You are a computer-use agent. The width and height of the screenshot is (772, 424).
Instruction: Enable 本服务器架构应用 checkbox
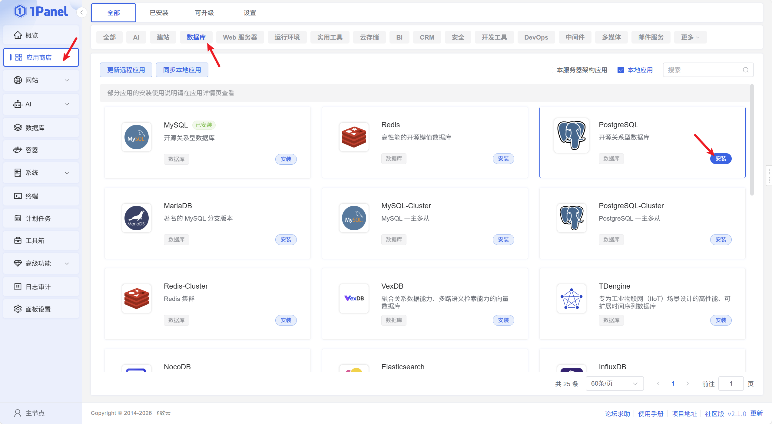coord(550,70)
